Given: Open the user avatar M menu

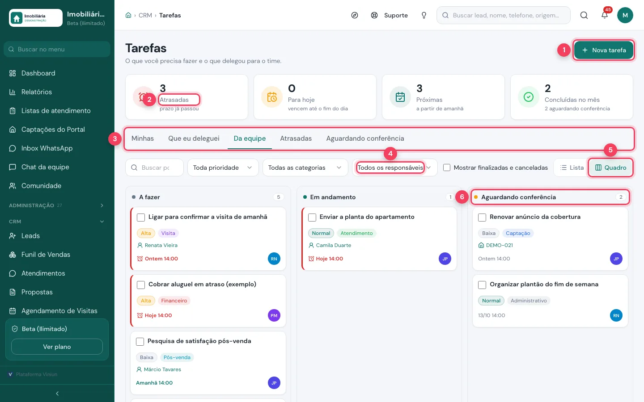Looking at the screenshot, I should coord(625,15).
